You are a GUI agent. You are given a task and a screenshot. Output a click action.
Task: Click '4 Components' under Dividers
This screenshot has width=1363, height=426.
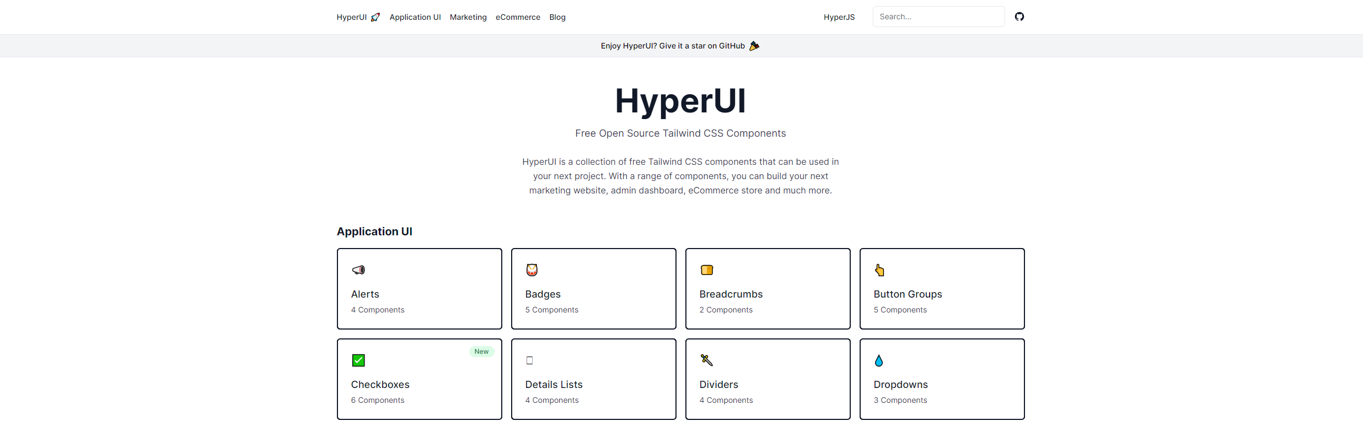click(726, 400)
